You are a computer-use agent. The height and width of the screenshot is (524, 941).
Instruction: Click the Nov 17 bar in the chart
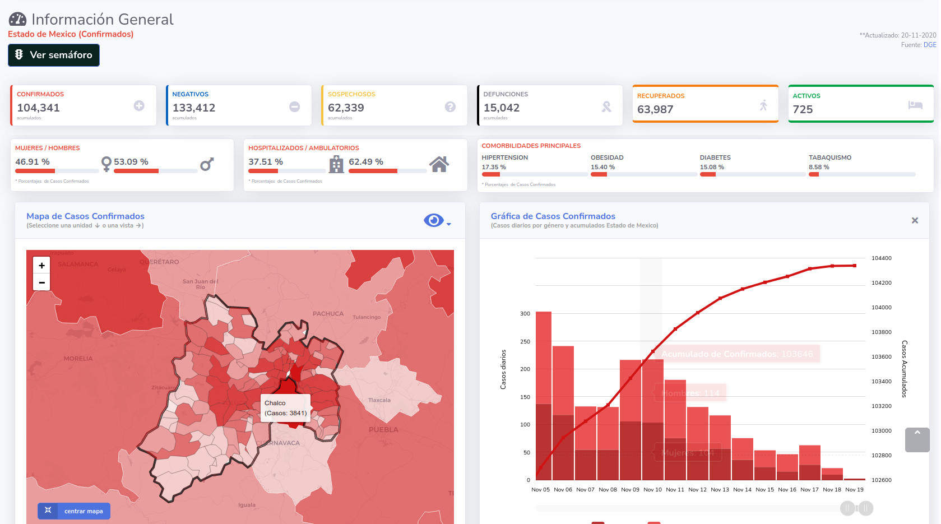pyautogui.click(x=810, y=463)
